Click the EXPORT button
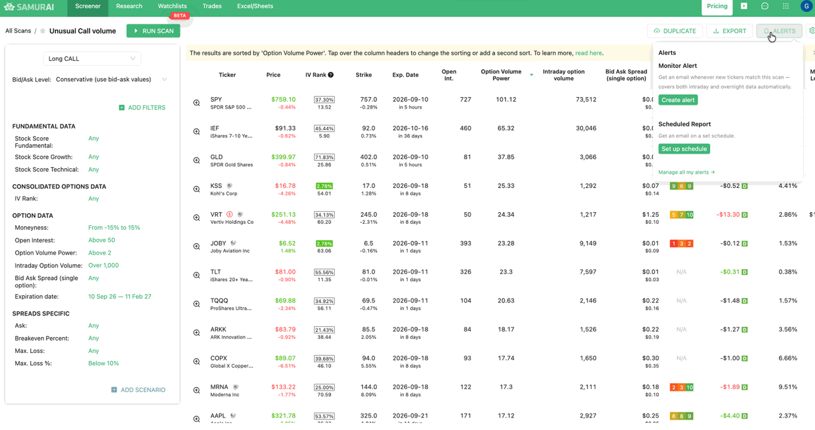815x430 pixels. coord(730,31)
